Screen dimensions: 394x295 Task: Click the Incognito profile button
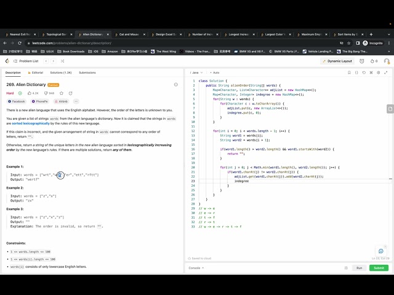click(373, 43)
